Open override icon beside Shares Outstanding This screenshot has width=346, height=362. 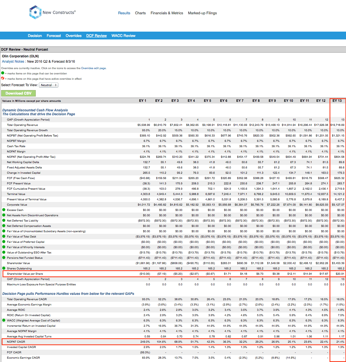4,268
